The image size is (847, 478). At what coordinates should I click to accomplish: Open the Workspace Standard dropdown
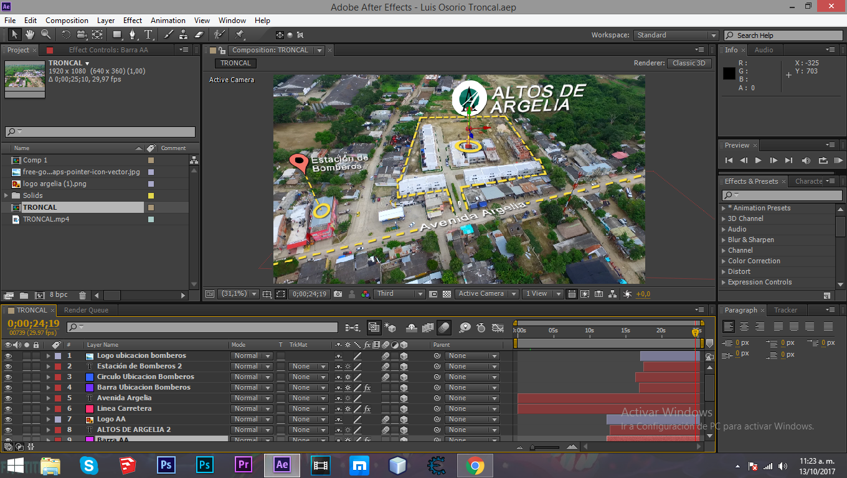pyautogui.click(x=676, y=35)
